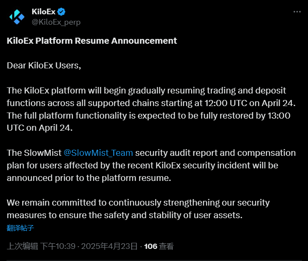Click the 翻译帖子 translate link
This screenshot has width=308, height=261.
[x=20, y=228]
